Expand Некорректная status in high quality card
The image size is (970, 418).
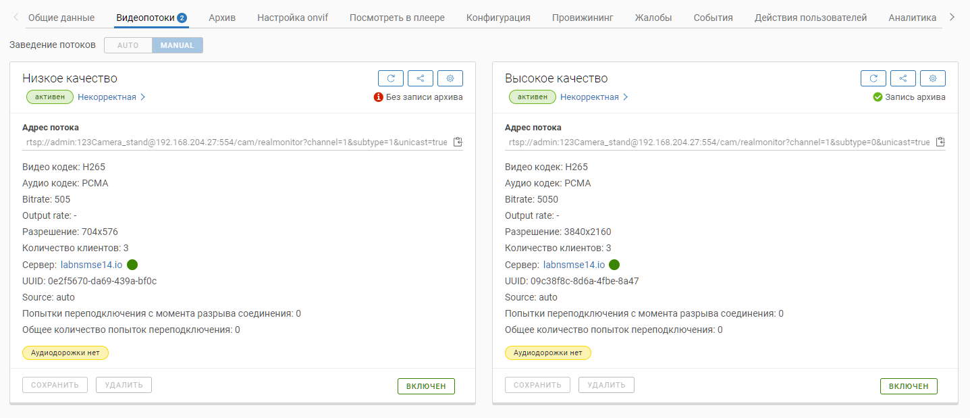pos(594,97)
